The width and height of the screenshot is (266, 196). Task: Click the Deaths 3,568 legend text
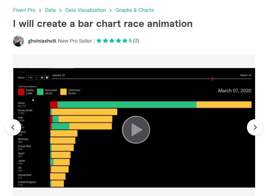pyautogui.click(x=30, y=92)
